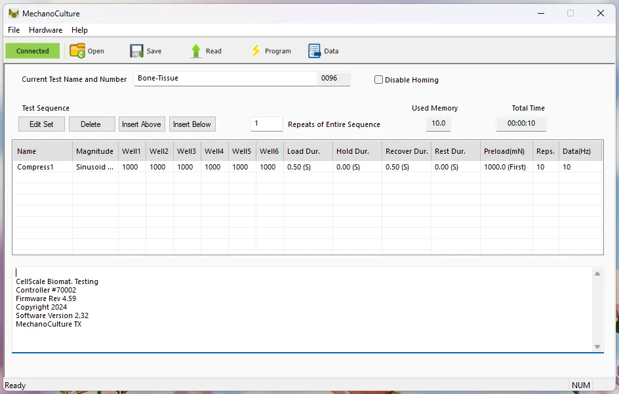
Task: Click the Repeats of Entire Sequence field
Action: (266, 124)
